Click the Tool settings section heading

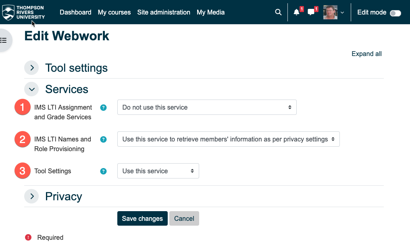pyautogui.click(x=76, y=68)
